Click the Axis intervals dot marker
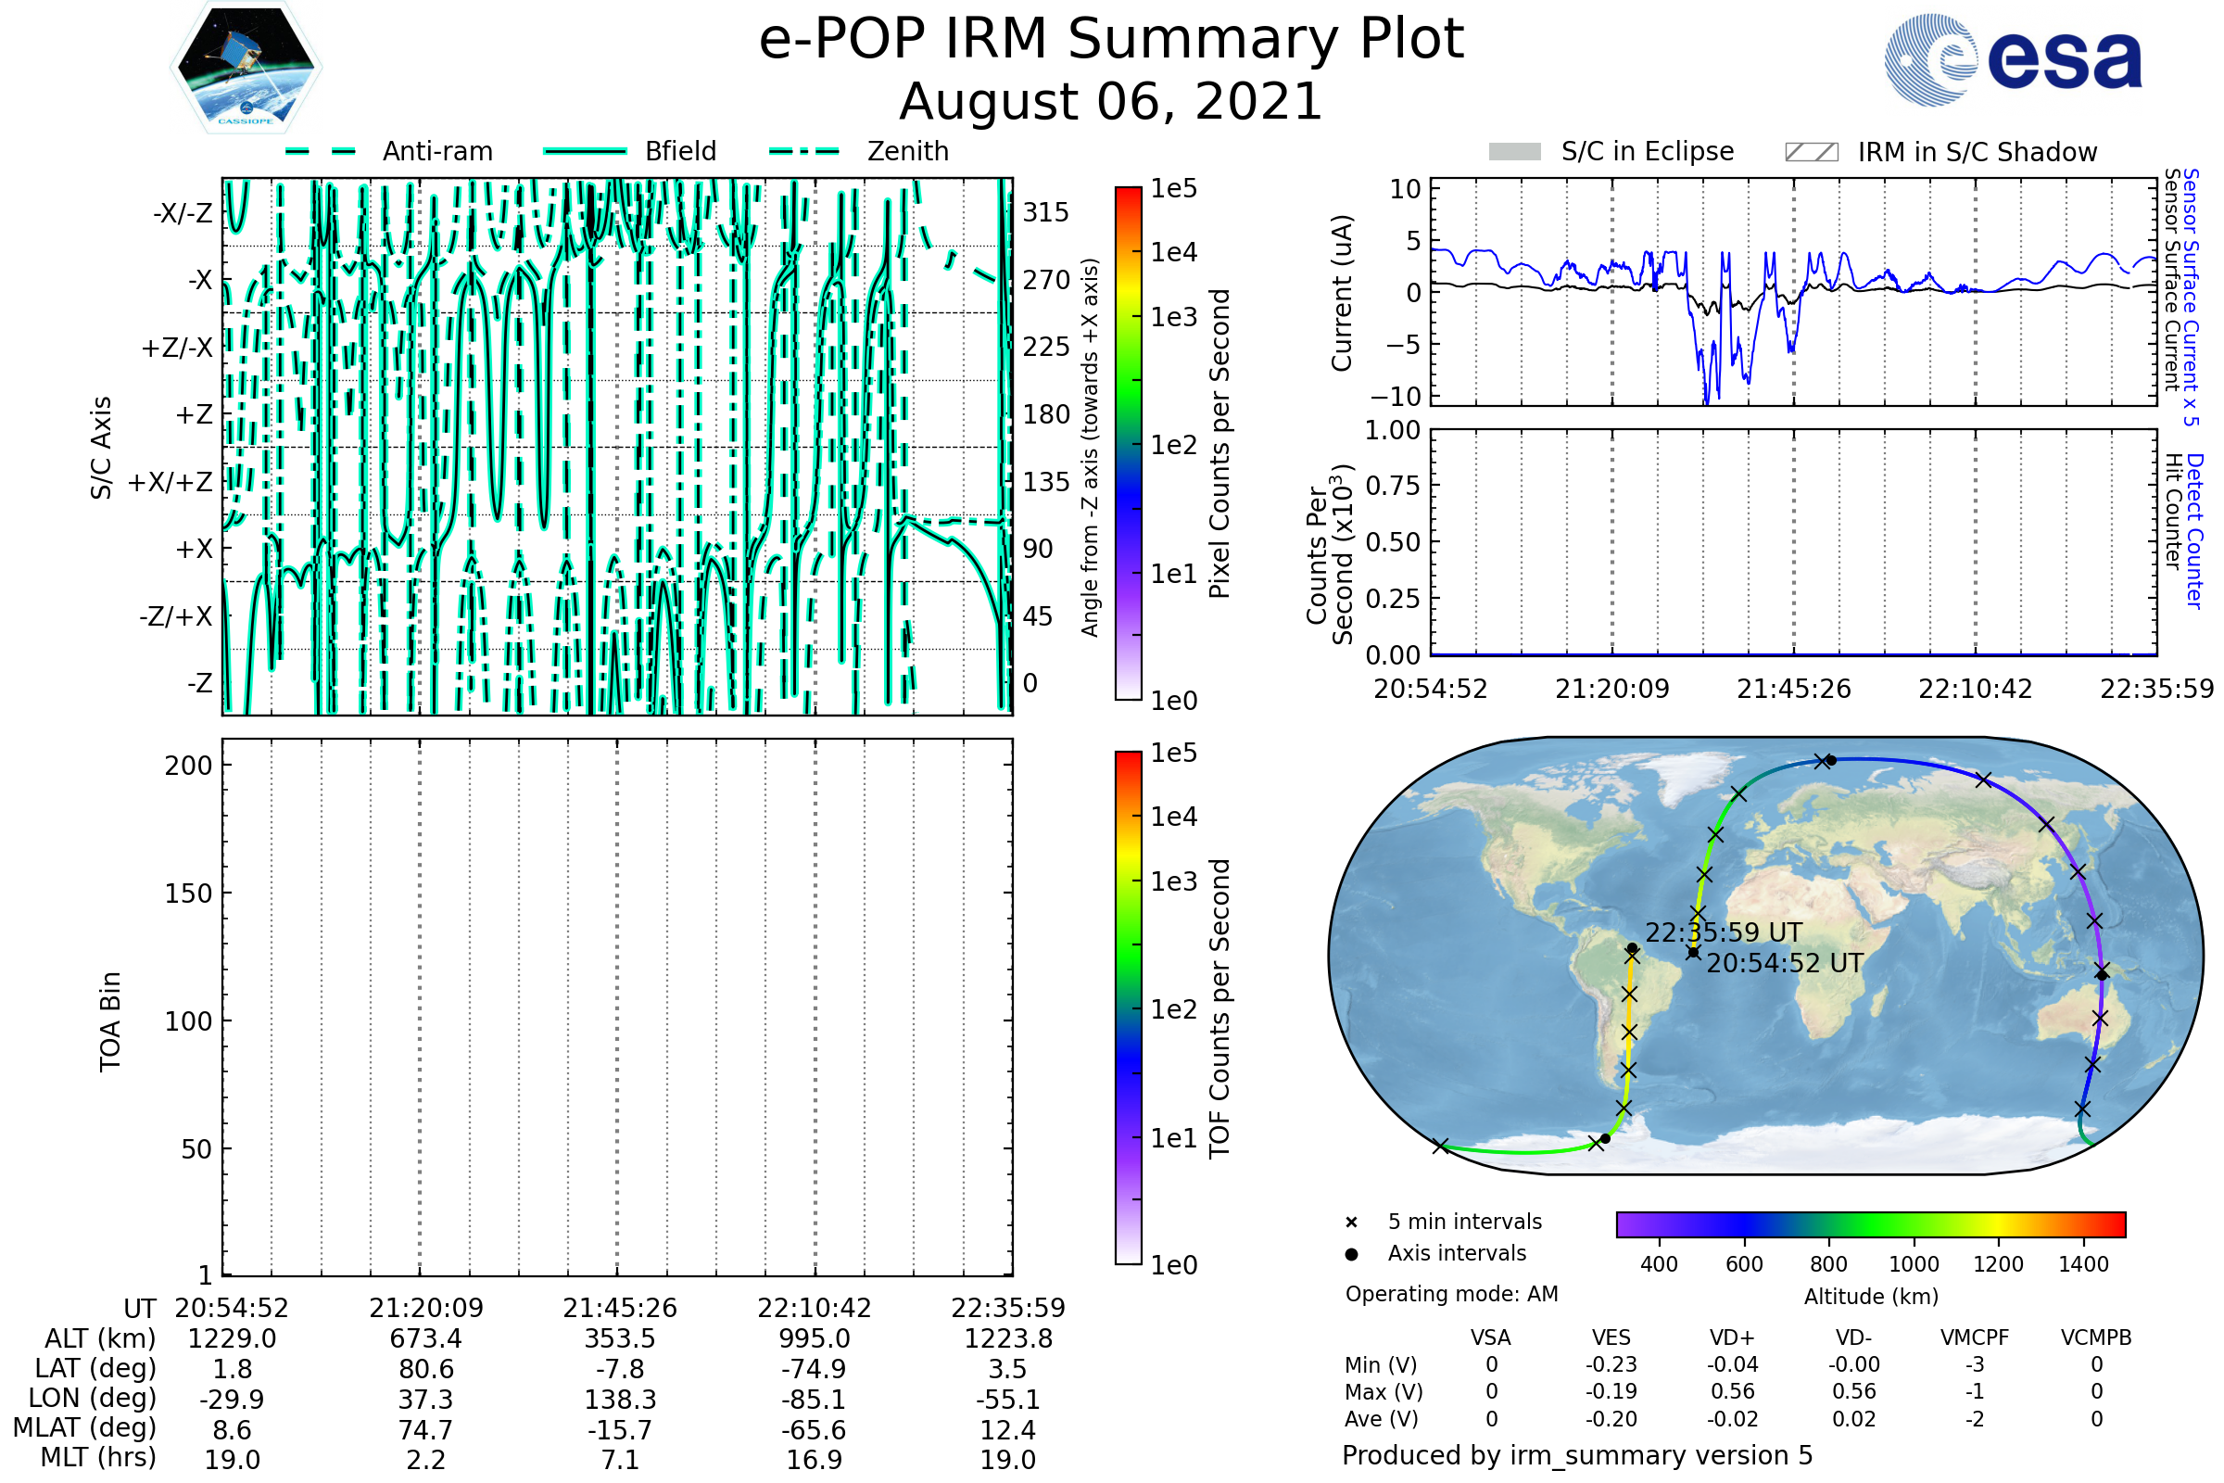 [1351, 1254]
